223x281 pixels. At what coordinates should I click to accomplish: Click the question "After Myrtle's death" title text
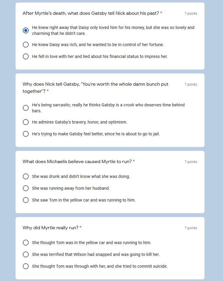tap(91, 13)
